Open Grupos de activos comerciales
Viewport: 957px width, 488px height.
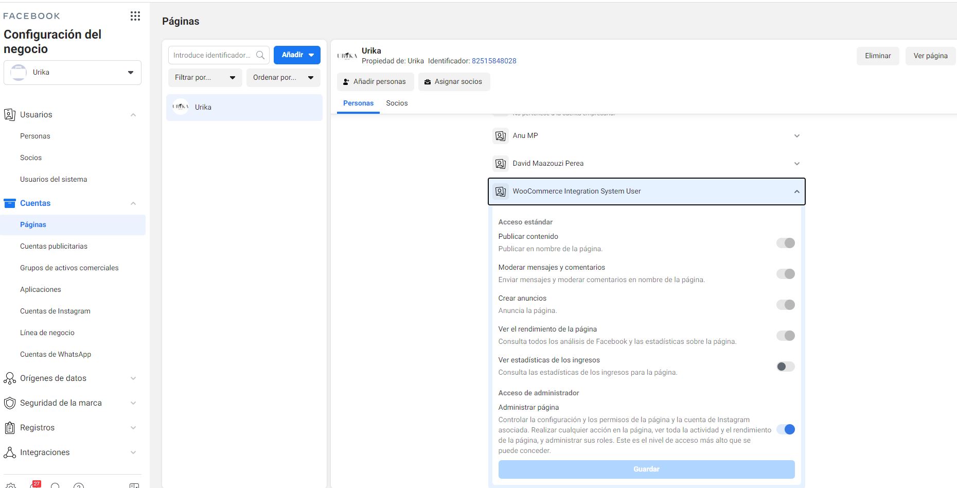[69, 268]
